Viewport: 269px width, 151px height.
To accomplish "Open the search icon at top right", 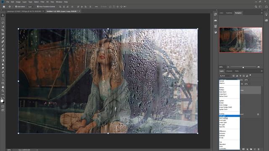I will click(256, 7).
